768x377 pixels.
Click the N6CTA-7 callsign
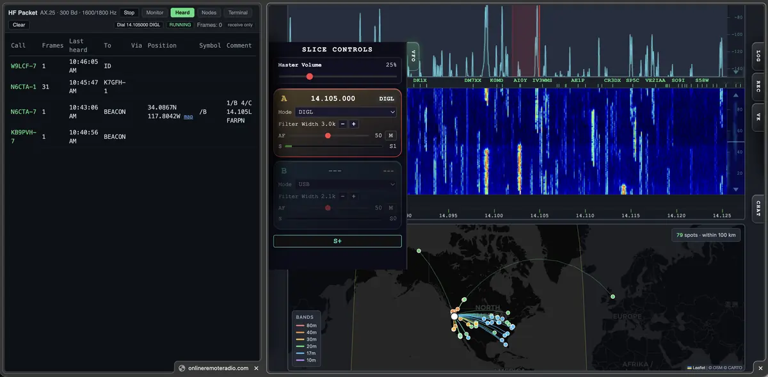[x=24, y=111]
